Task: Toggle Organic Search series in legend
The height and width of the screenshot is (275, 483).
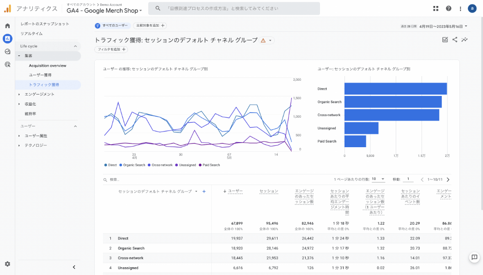Action: point(132,165)
